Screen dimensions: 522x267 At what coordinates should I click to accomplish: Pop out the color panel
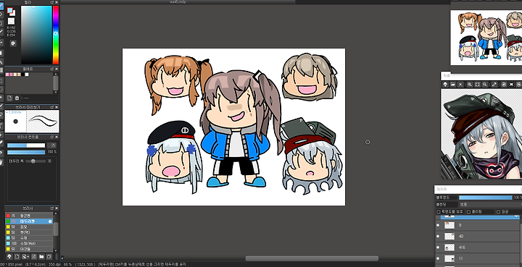pos(52,3)
